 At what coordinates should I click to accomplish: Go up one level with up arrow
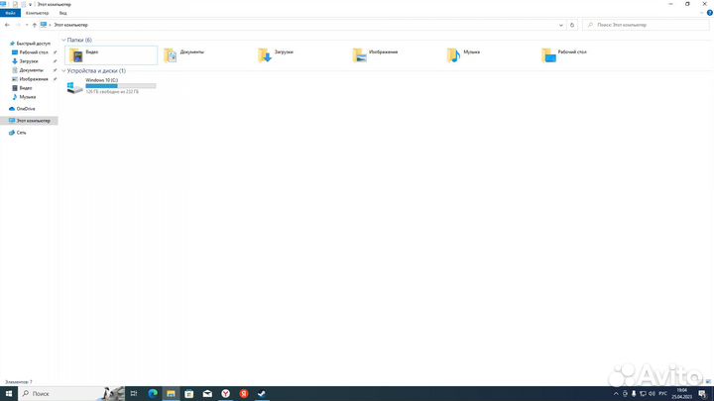tap(34, 25)
